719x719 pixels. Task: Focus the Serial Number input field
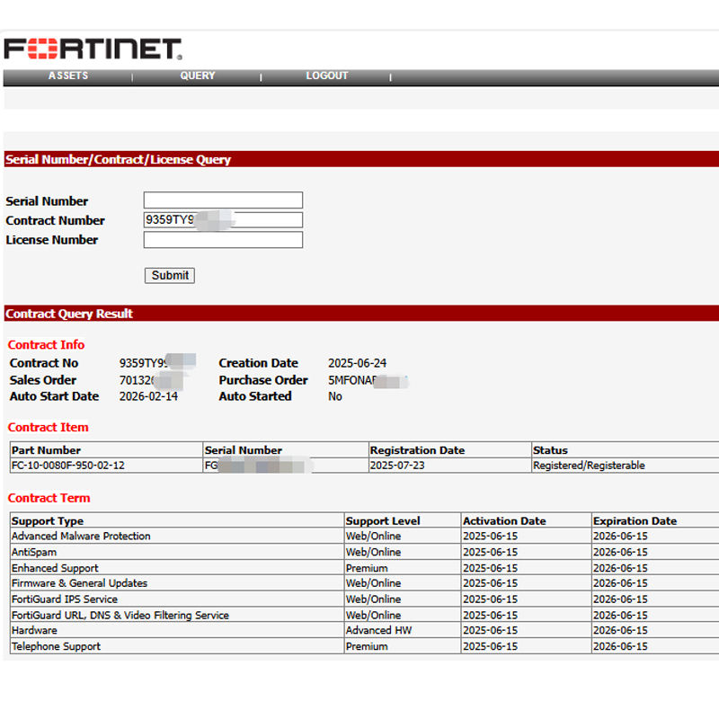click(223, 200)
